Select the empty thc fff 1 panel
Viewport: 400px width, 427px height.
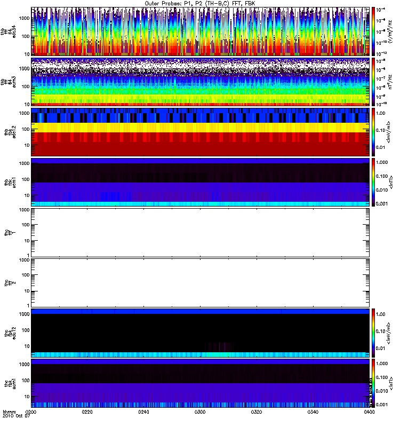coord(201,233)
